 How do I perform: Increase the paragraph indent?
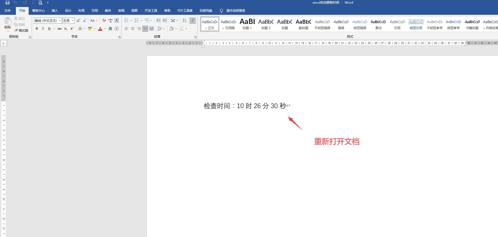165,21
